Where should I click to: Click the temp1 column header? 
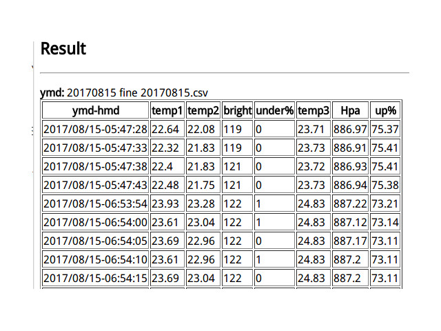click(167, 110)
